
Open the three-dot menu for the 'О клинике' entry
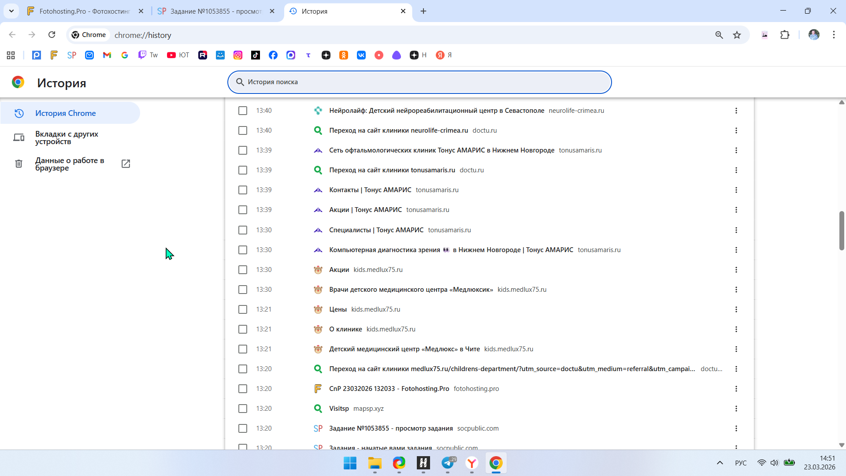click(736, 329)
